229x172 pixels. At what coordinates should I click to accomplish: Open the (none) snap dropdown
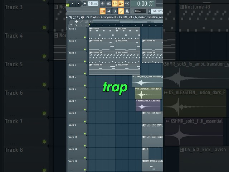[140, 11]
